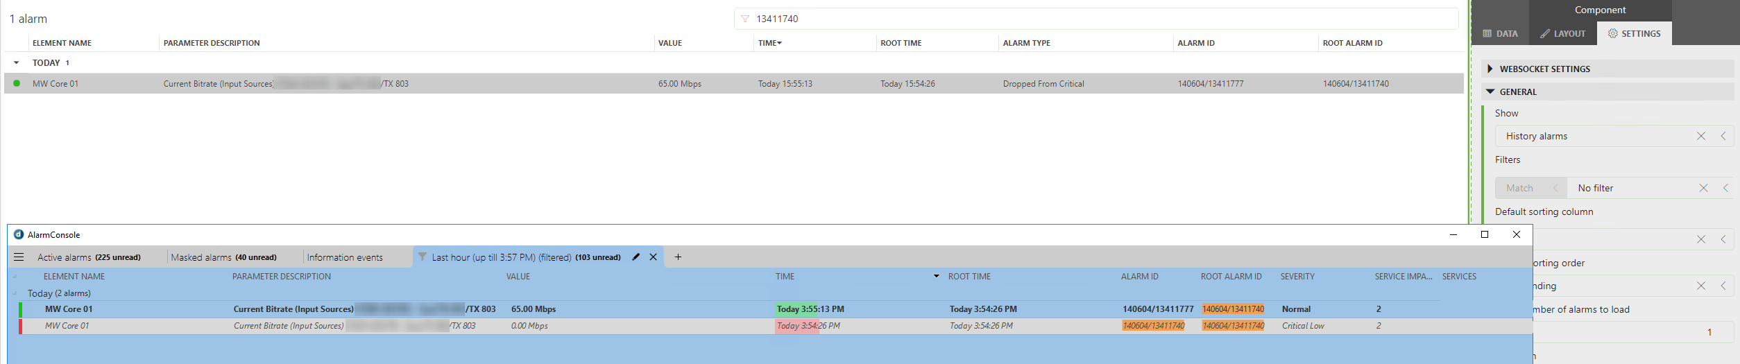
Task: Sort by SEVERITY column in AlarmConsole
Action: (x=1297, y=277)
